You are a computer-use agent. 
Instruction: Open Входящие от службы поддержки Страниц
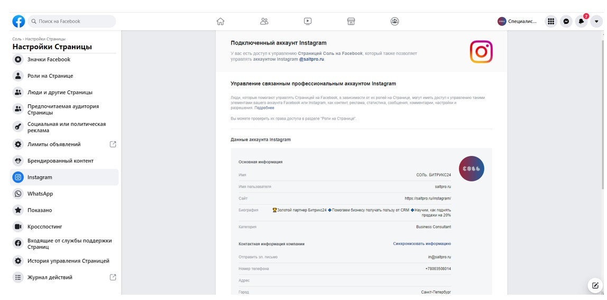65,243
